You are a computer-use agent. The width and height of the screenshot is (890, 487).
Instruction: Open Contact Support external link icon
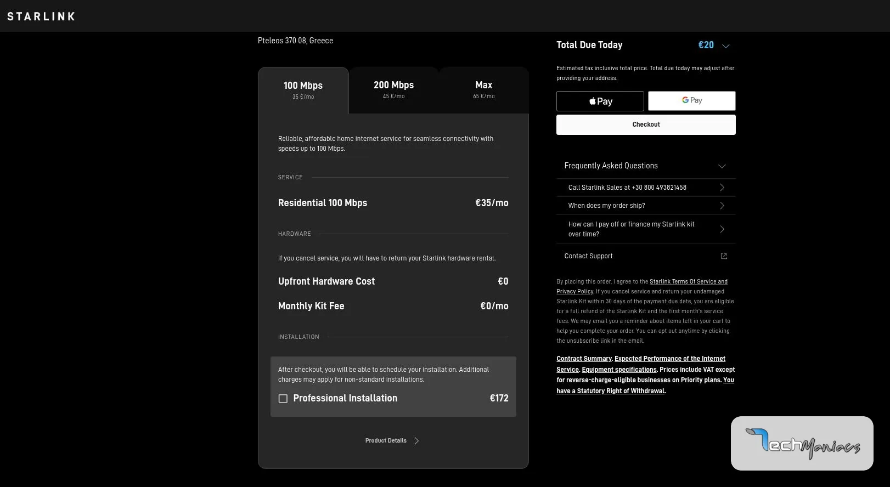pos(724,256)
